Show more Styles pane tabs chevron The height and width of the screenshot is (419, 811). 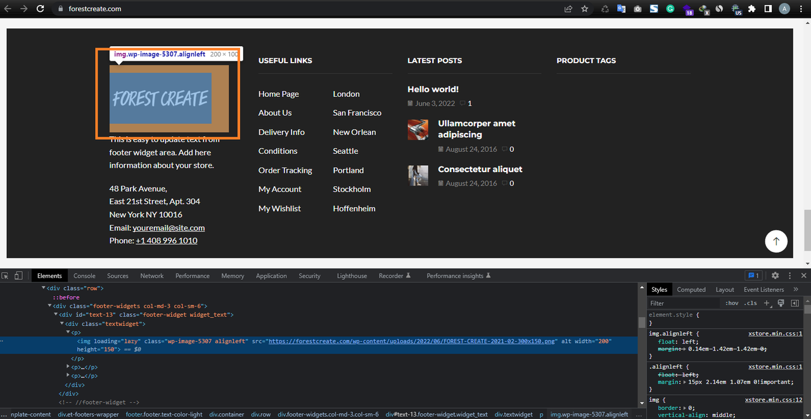coord(796,289)
